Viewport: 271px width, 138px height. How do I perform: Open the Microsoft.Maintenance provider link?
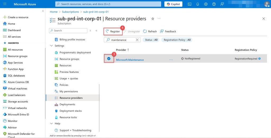tap(130, 60)
